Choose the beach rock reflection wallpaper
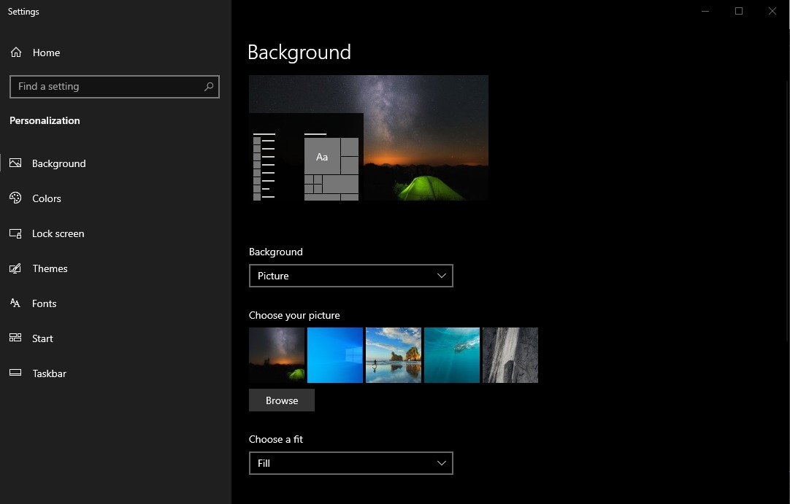The width and height of the screenshot is (790, 504). (x=394, y=355)
